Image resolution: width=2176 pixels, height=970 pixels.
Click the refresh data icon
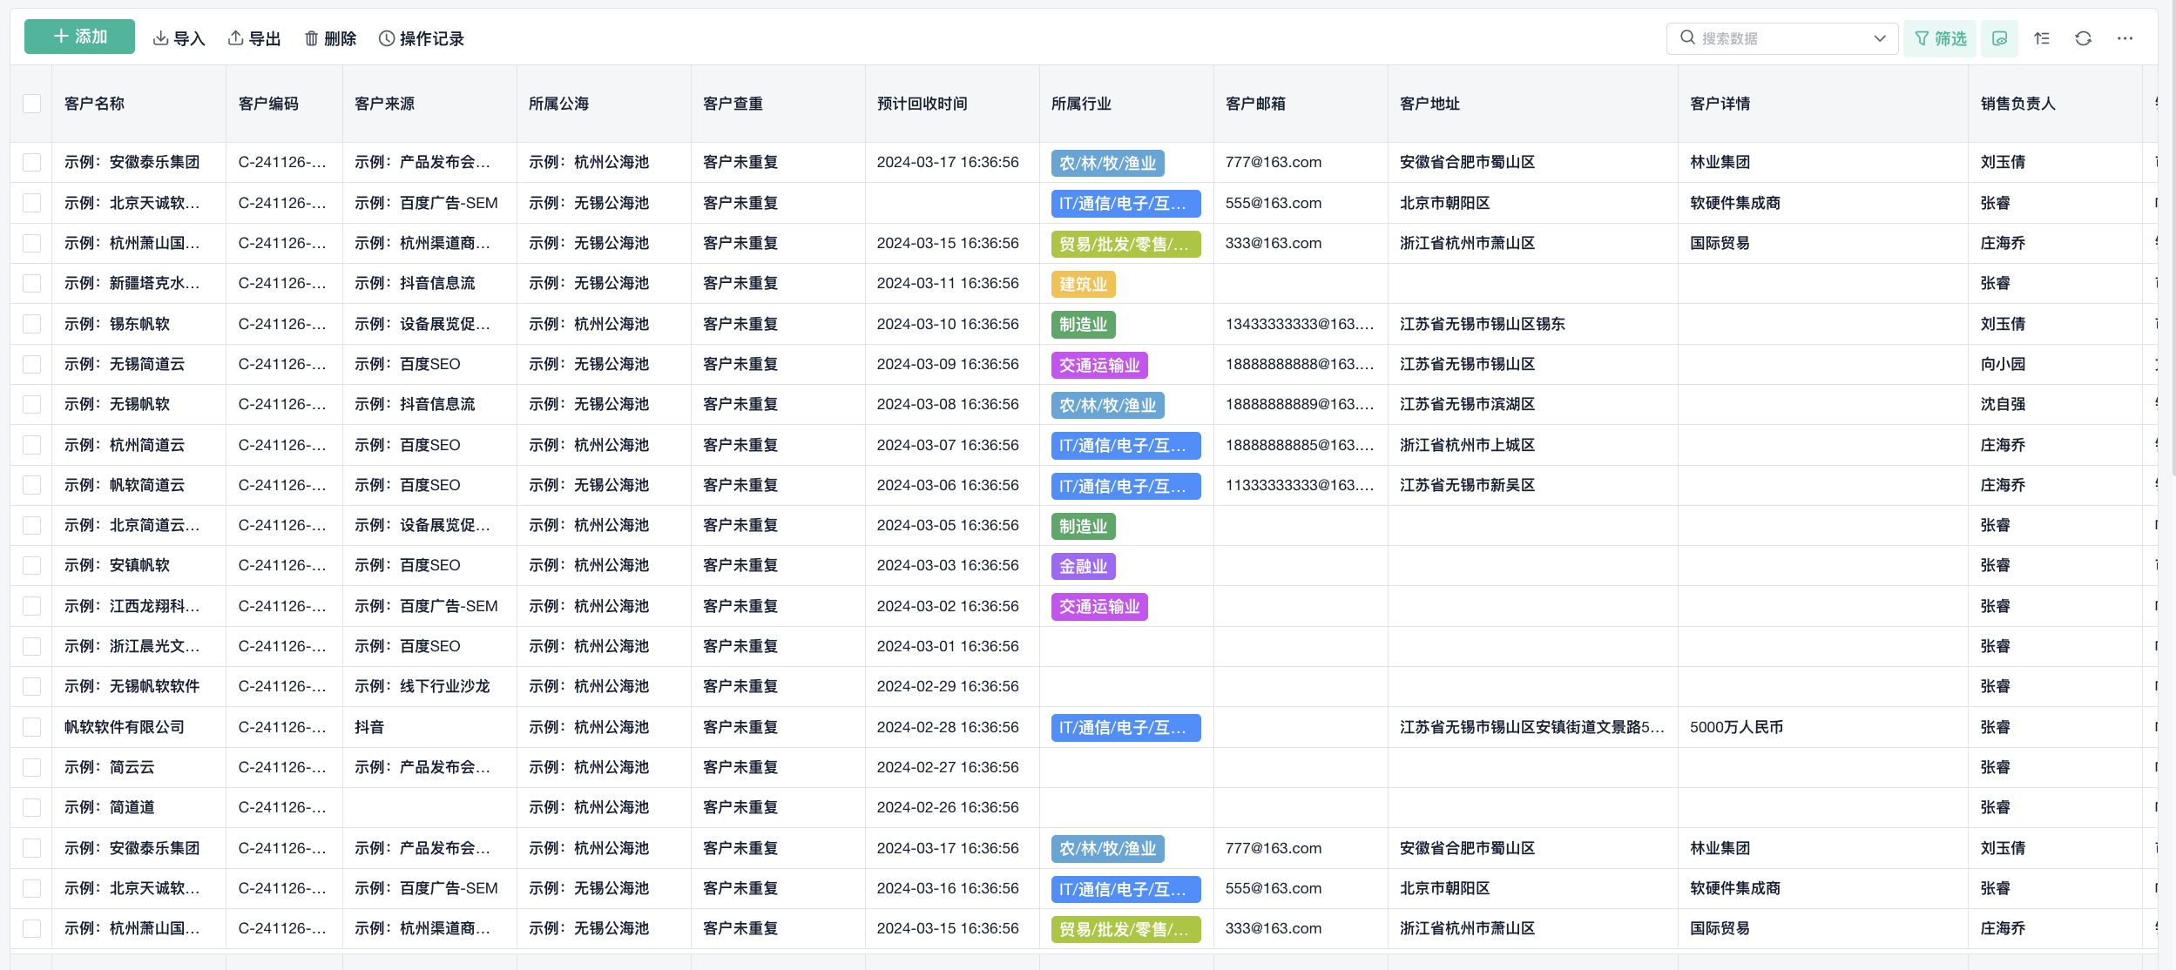(2083, 38)
